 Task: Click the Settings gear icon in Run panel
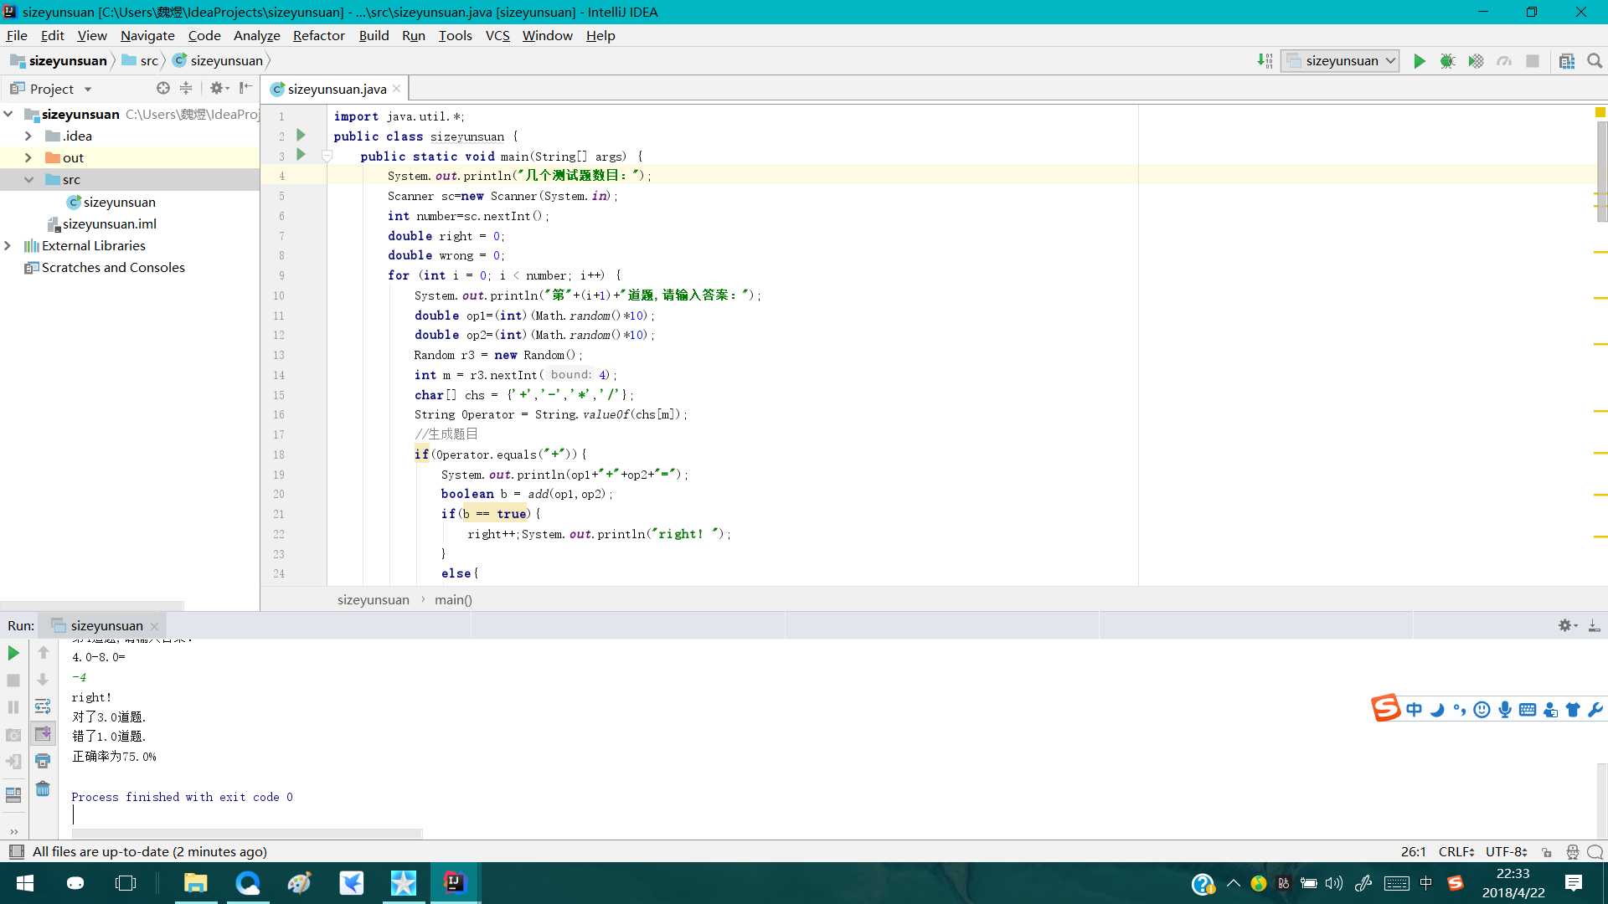1567,624
